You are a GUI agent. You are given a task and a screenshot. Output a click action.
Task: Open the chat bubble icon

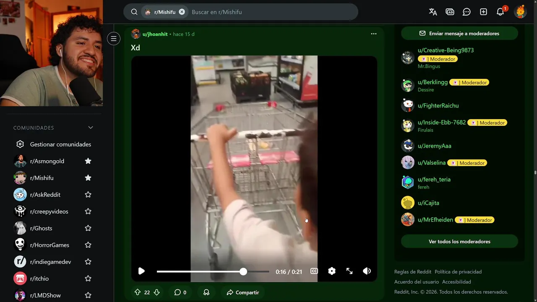tap(467, 12)
